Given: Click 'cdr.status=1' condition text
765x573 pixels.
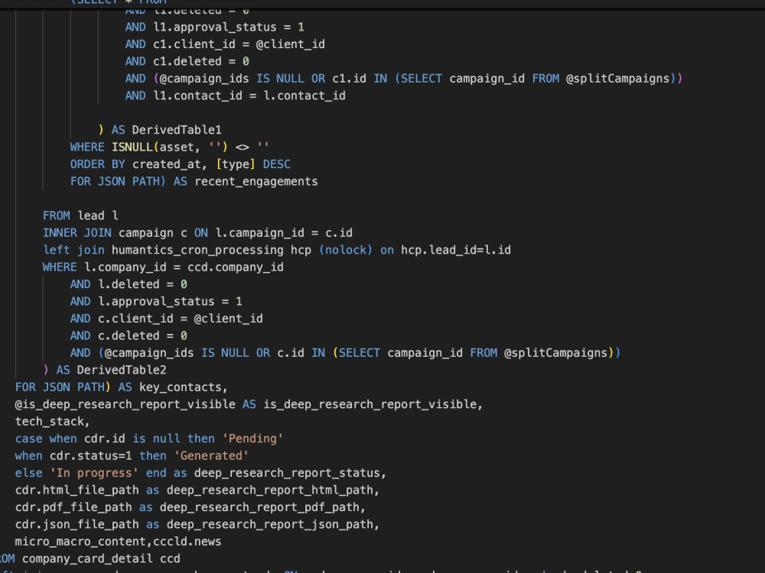Looking at the screenshot, I should point(91,455).
